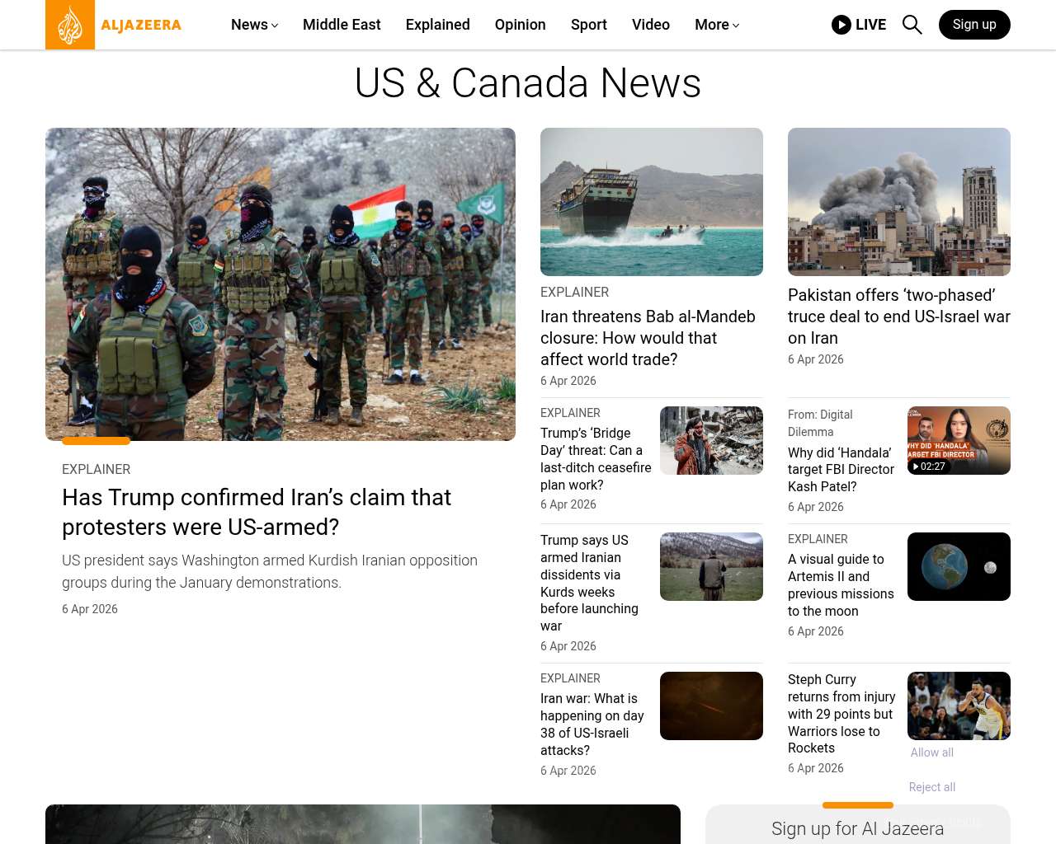Image resolution: width=1056 pixels, height=844 pixels.
Task: Open the Earth and moon thumbnail
Action: pos(959,566)
